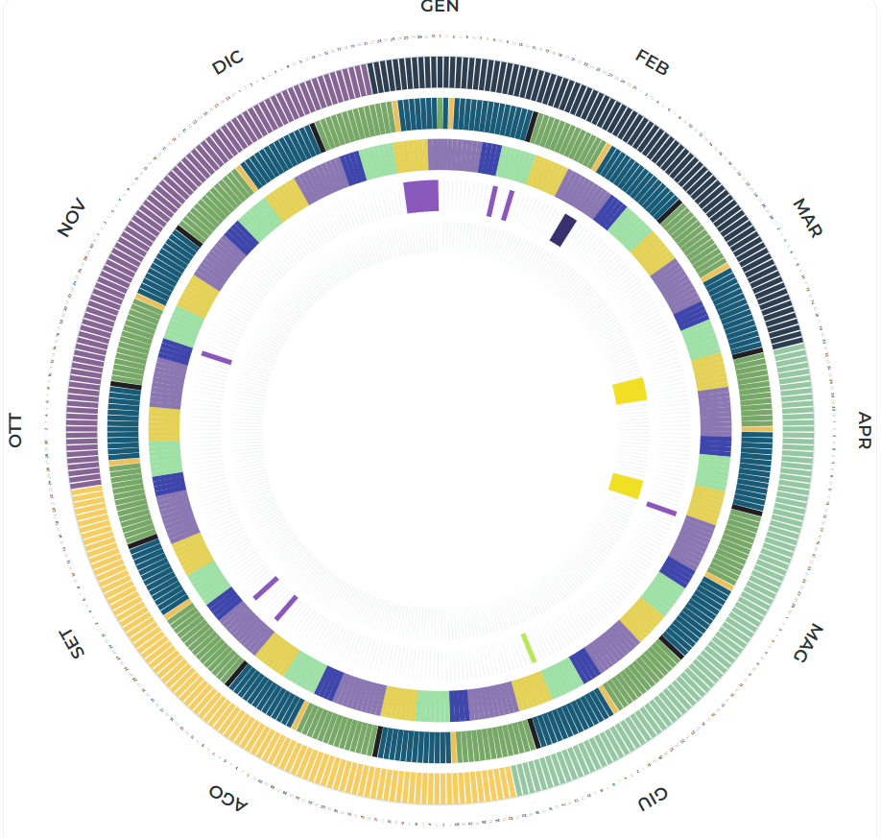Image resolution: width=881 pixels, height=838 pixels.
Task: Select the APR month label
Action: pyautogui.click(x=865, y=431)
